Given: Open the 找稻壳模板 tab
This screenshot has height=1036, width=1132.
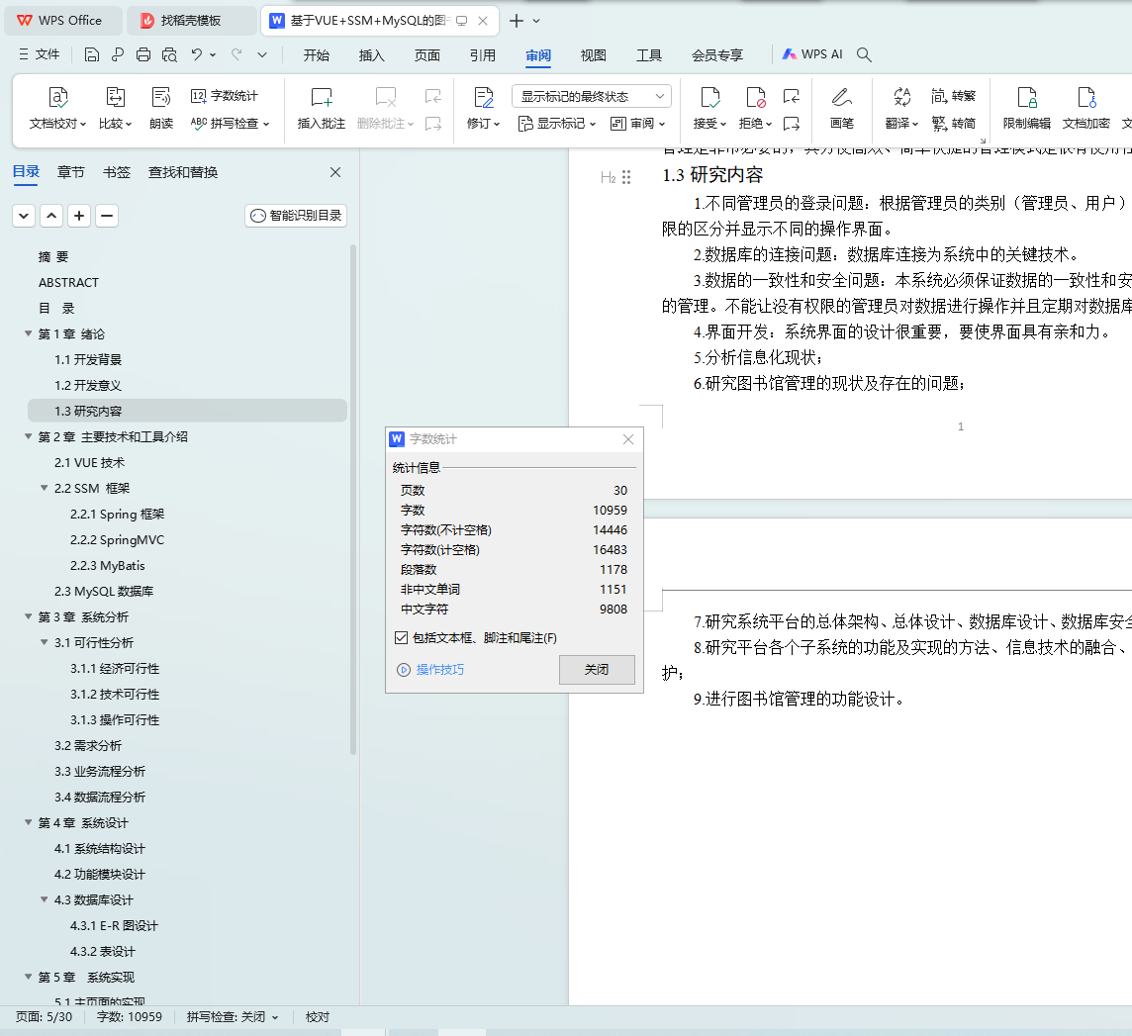Looking at the screenshot, I should point(191,20).
